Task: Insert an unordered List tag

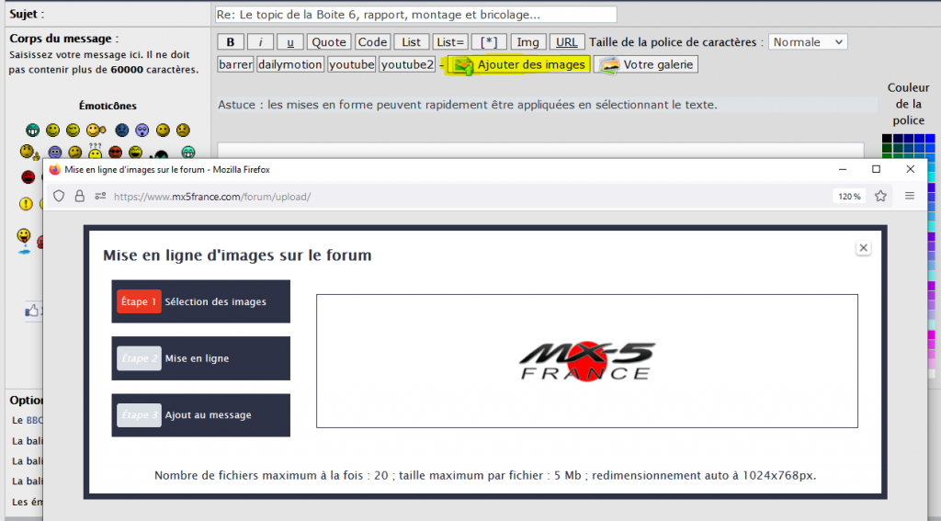Action: [412, 42]
